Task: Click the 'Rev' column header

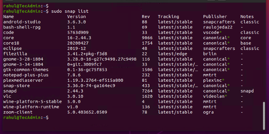Action: pos(146,17)
